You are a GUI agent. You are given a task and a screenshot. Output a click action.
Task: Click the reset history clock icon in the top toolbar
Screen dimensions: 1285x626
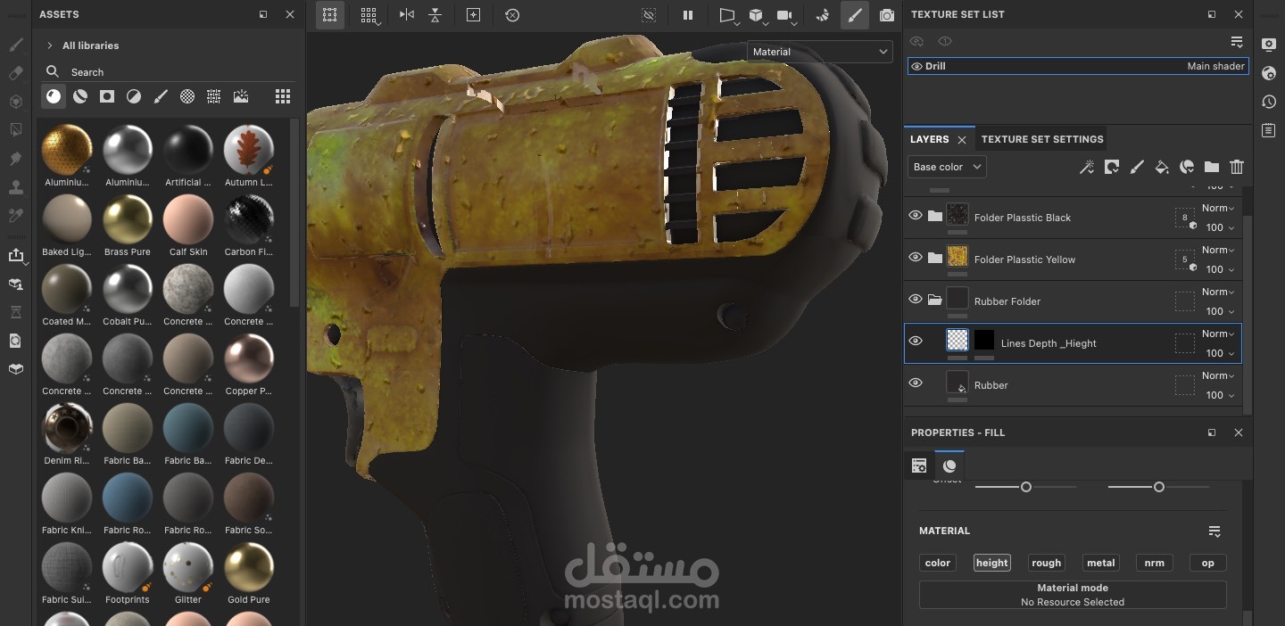[512, 15]
